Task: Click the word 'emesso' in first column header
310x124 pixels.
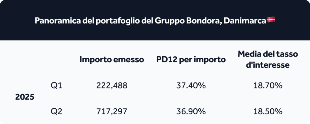Action: click(x=128, y=60)
